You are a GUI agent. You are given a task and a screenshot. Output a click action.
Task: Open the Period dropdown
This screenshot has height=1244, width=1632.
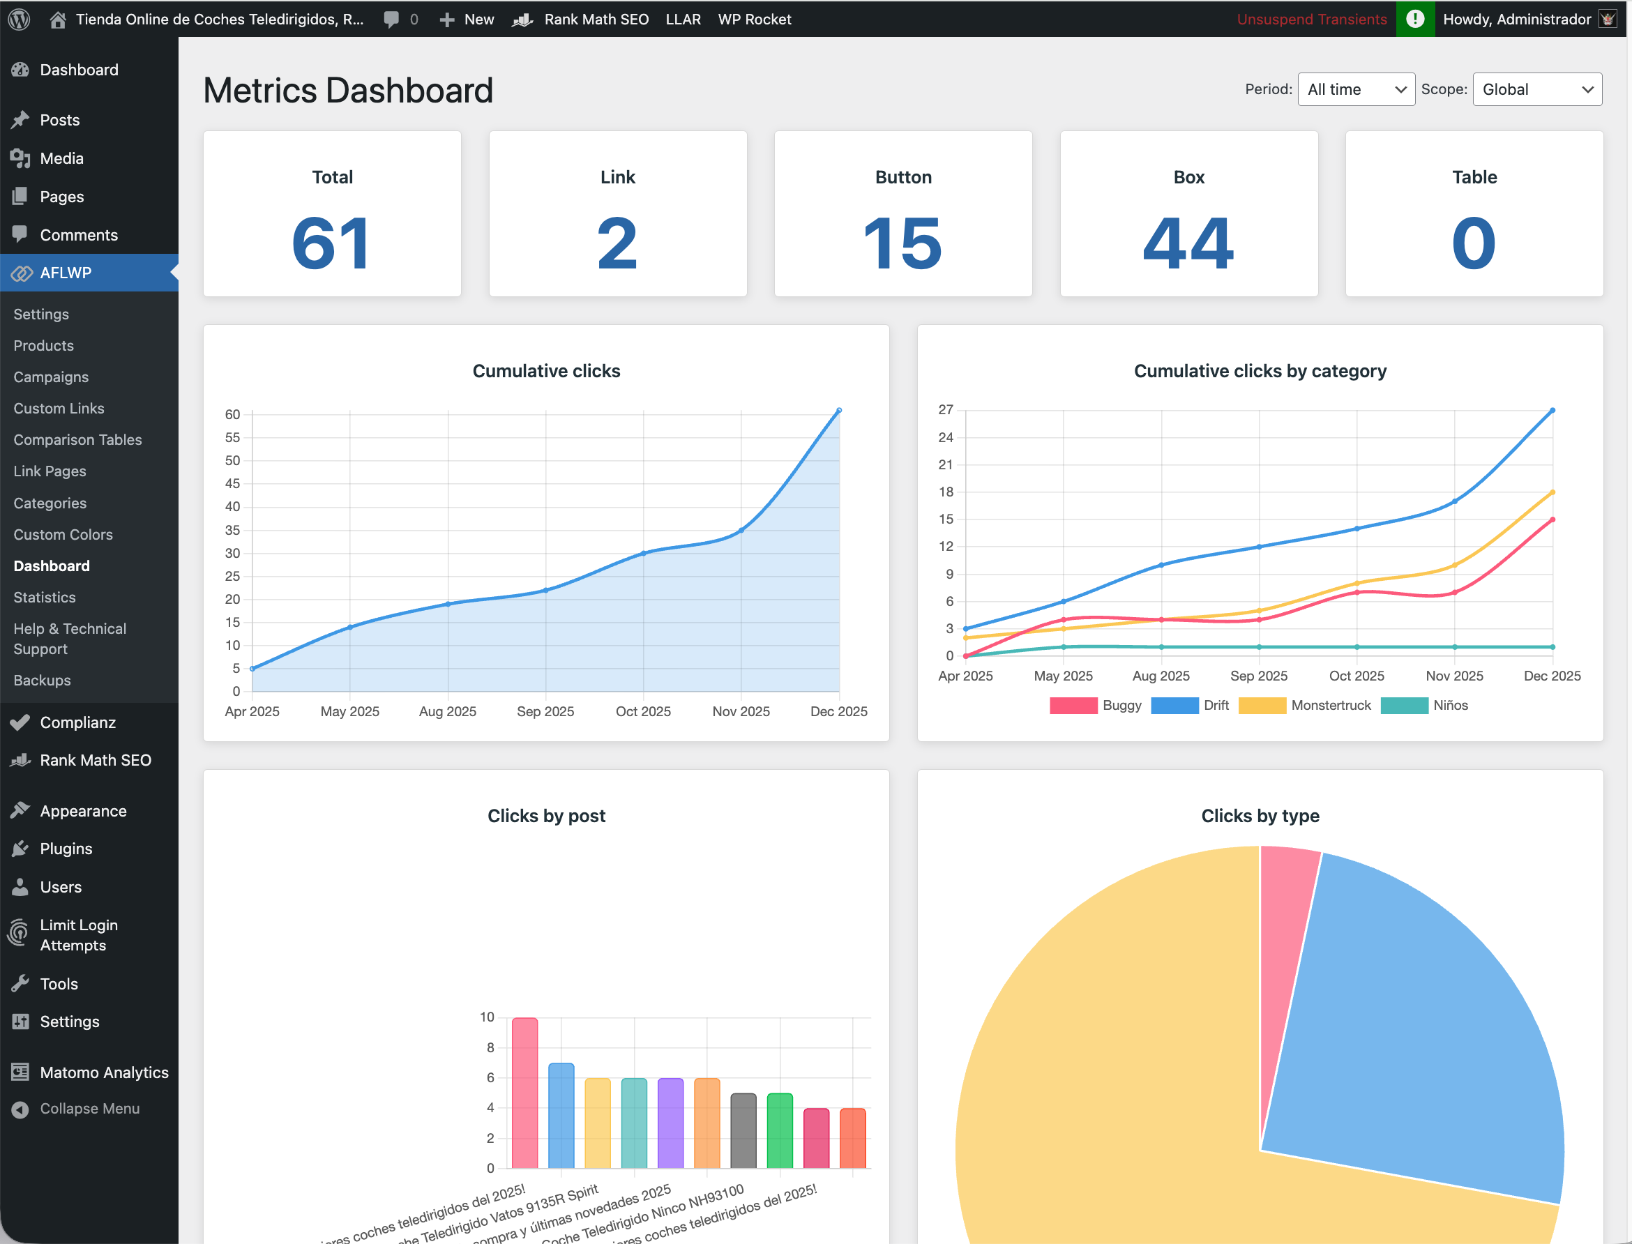[1355, 89]
